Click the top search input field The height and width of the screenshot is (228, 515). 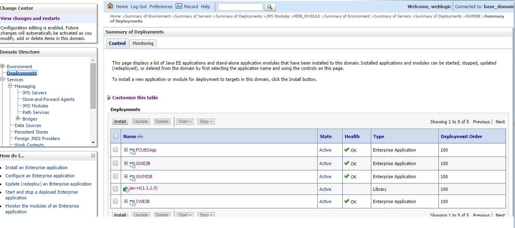click(x=240, y=7)
